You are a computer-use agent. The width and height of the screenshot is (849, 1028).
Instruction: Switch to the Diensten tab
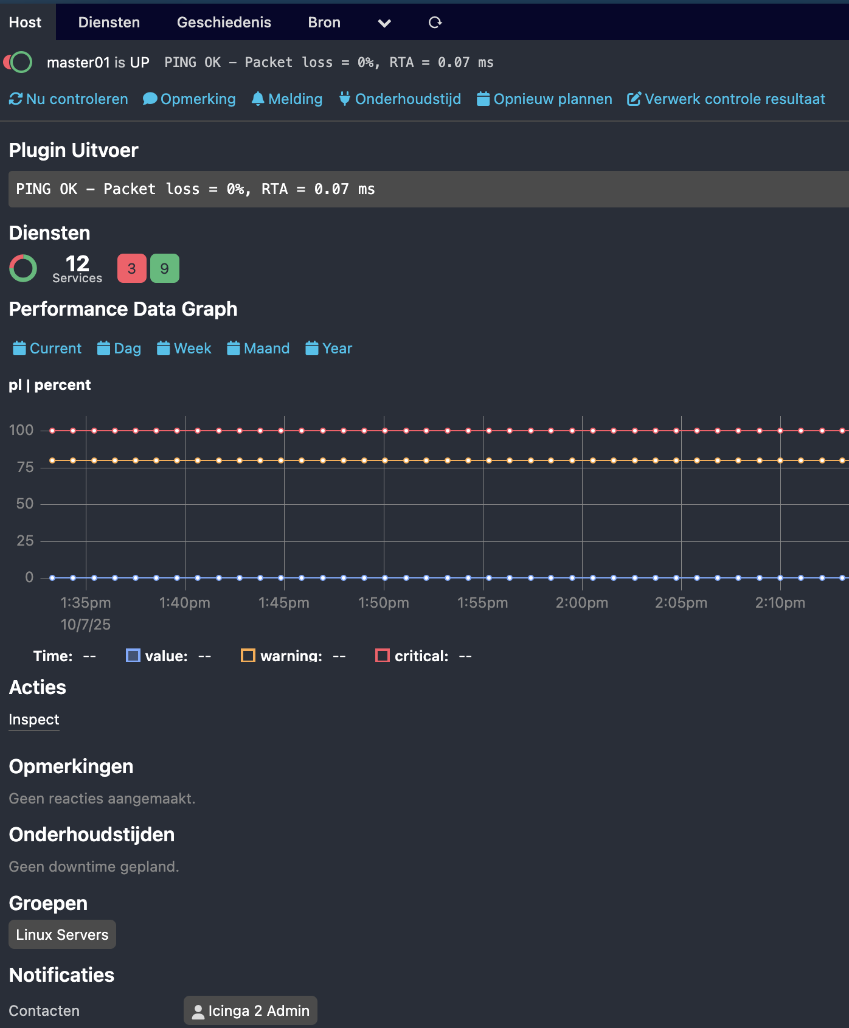109,23
